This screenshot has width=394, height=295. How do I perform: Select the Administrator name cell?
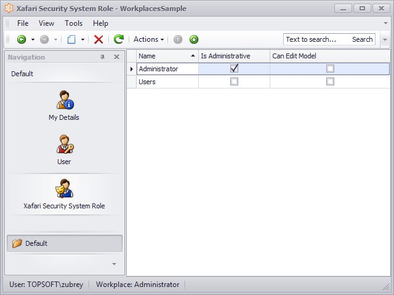[167, 69]
